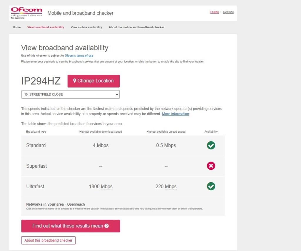This screenshot has width=301, height=251.
Task: Open the address selection dropdown
Action: click(x=70, y=94)
